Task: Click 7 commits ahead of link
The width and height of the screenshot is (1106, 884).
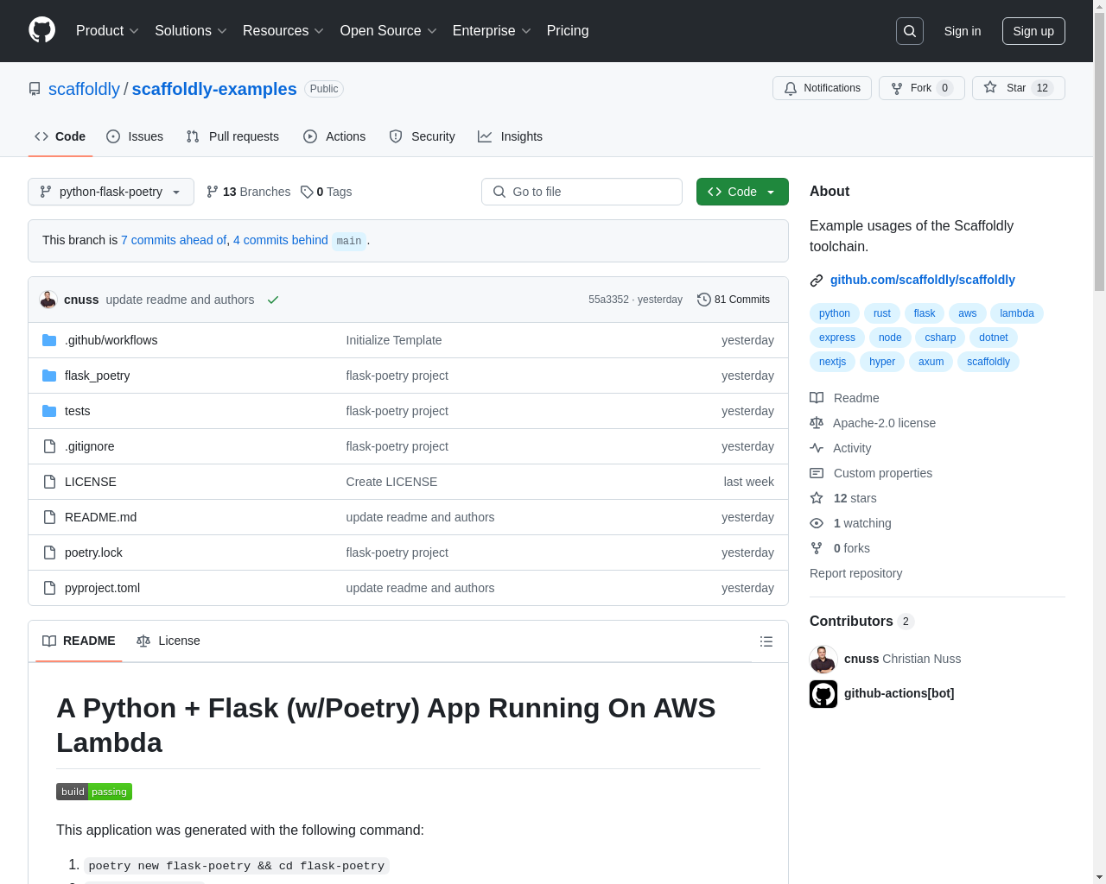Action: [174, 240]
